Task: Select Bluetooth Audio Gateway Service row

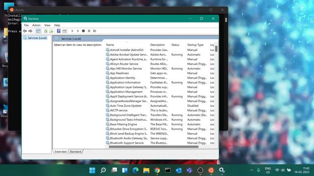Action: pos(160,138)
